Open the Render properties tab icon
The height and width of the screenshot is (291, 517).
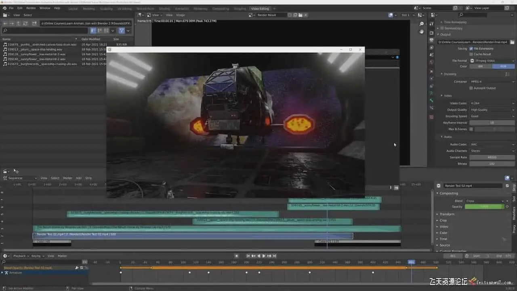point(431,33)
